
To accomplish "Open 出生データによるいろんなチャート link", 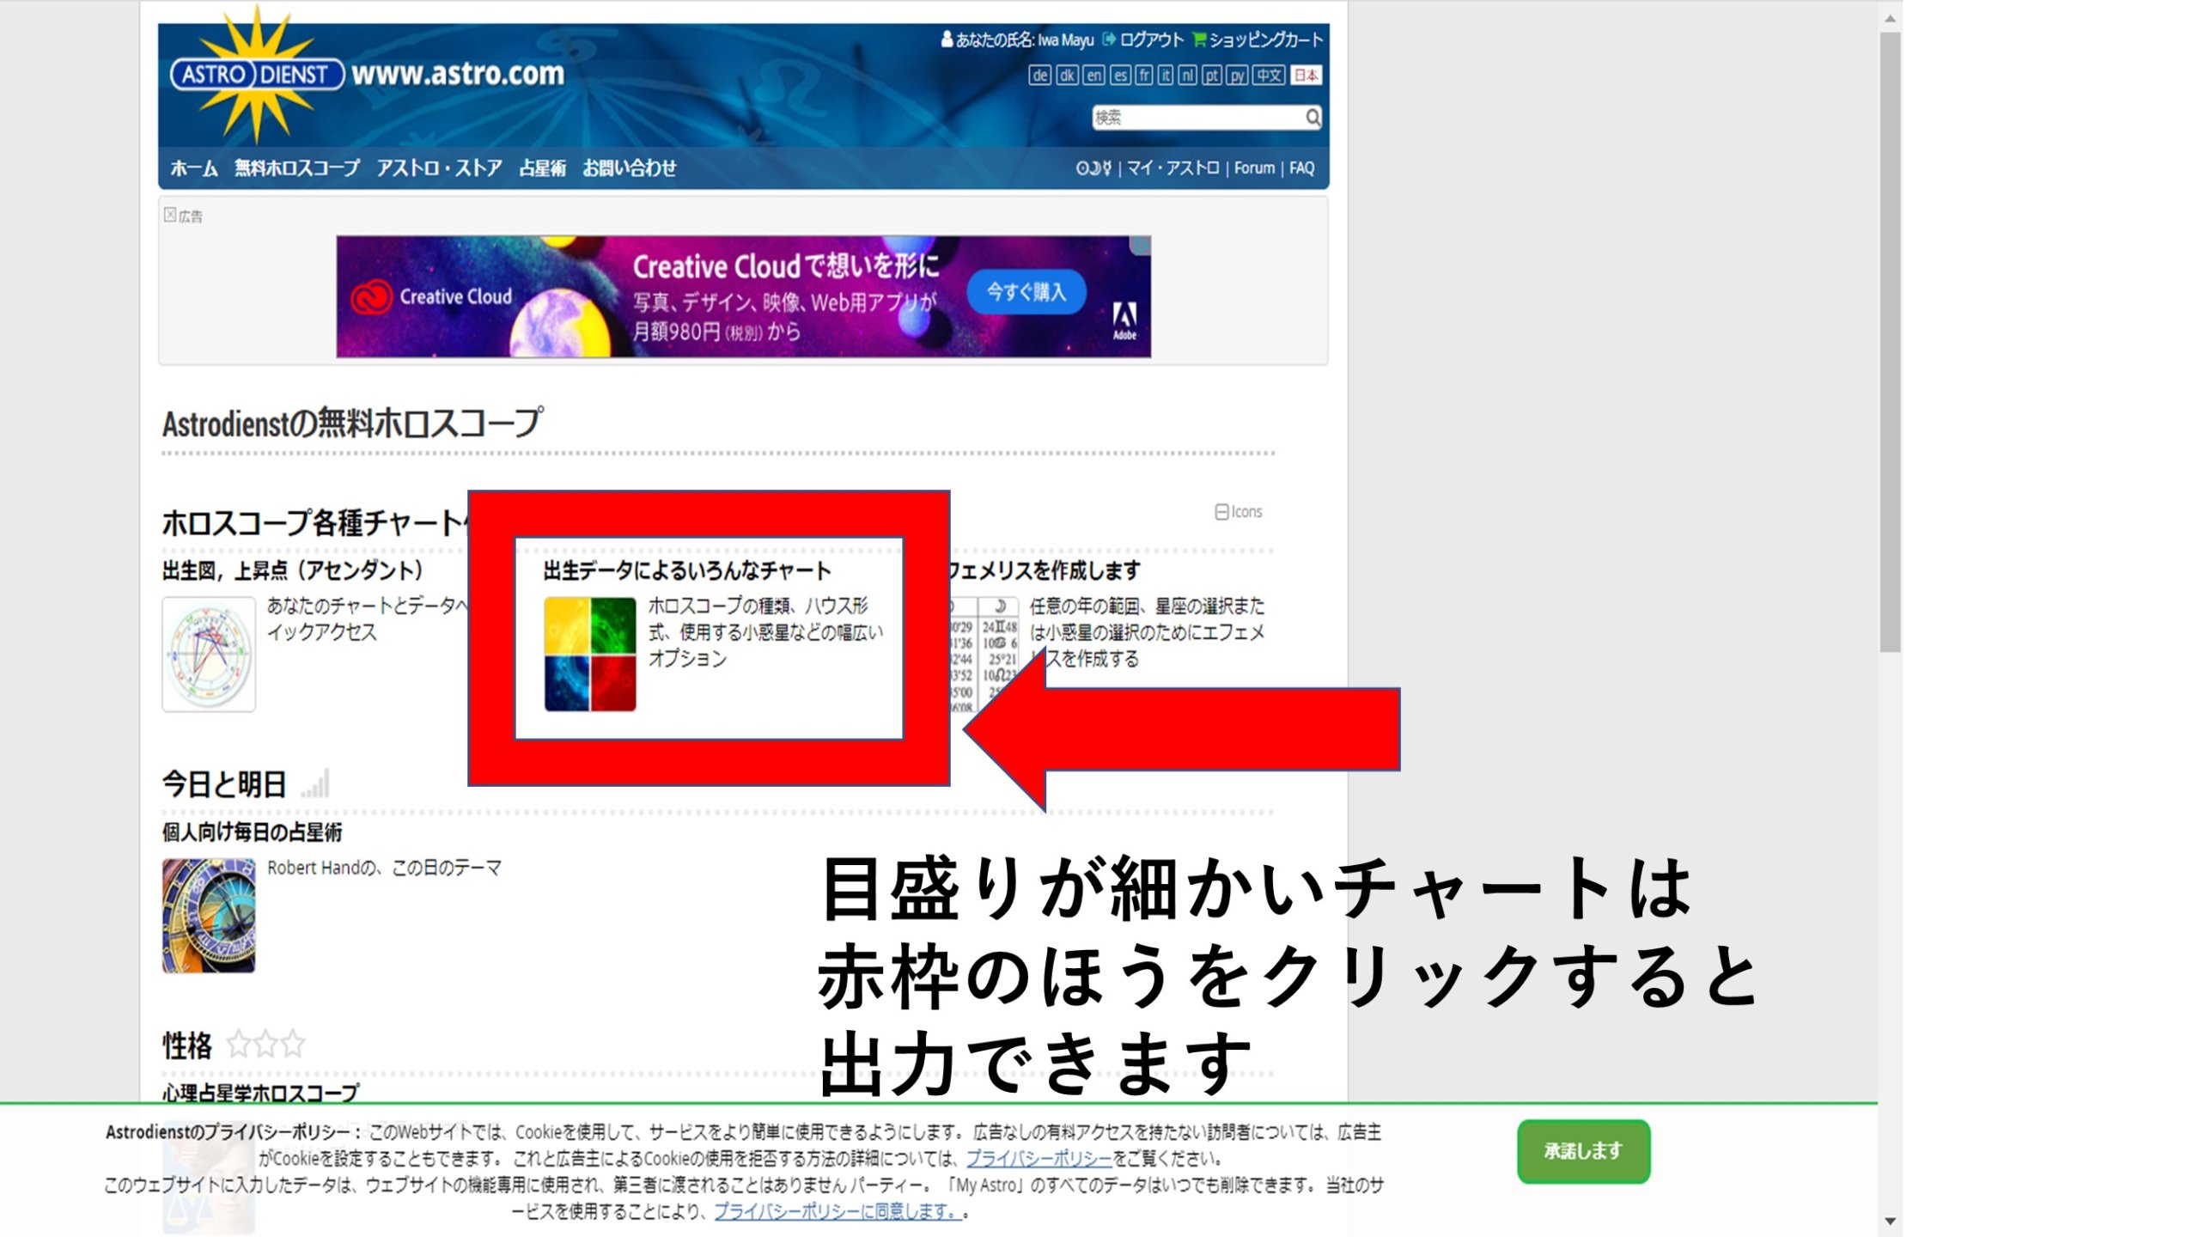I will coord(687,570).
